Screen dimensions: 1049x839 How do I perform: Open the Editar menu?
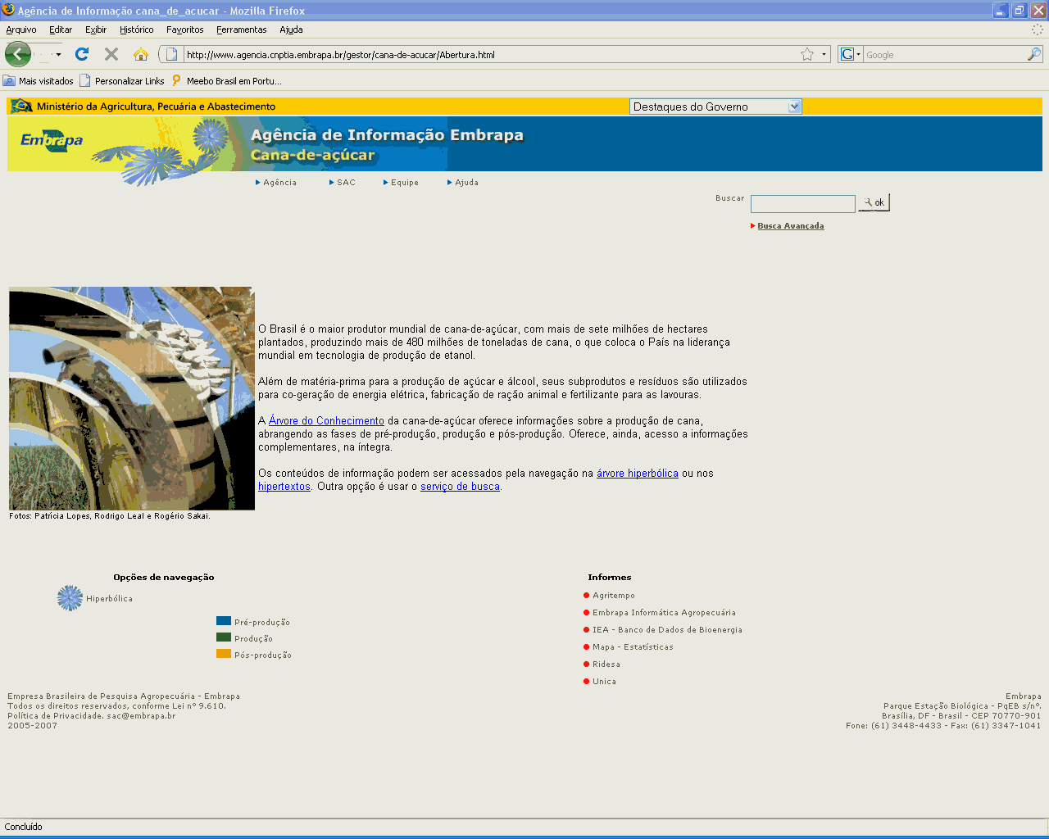61,29
